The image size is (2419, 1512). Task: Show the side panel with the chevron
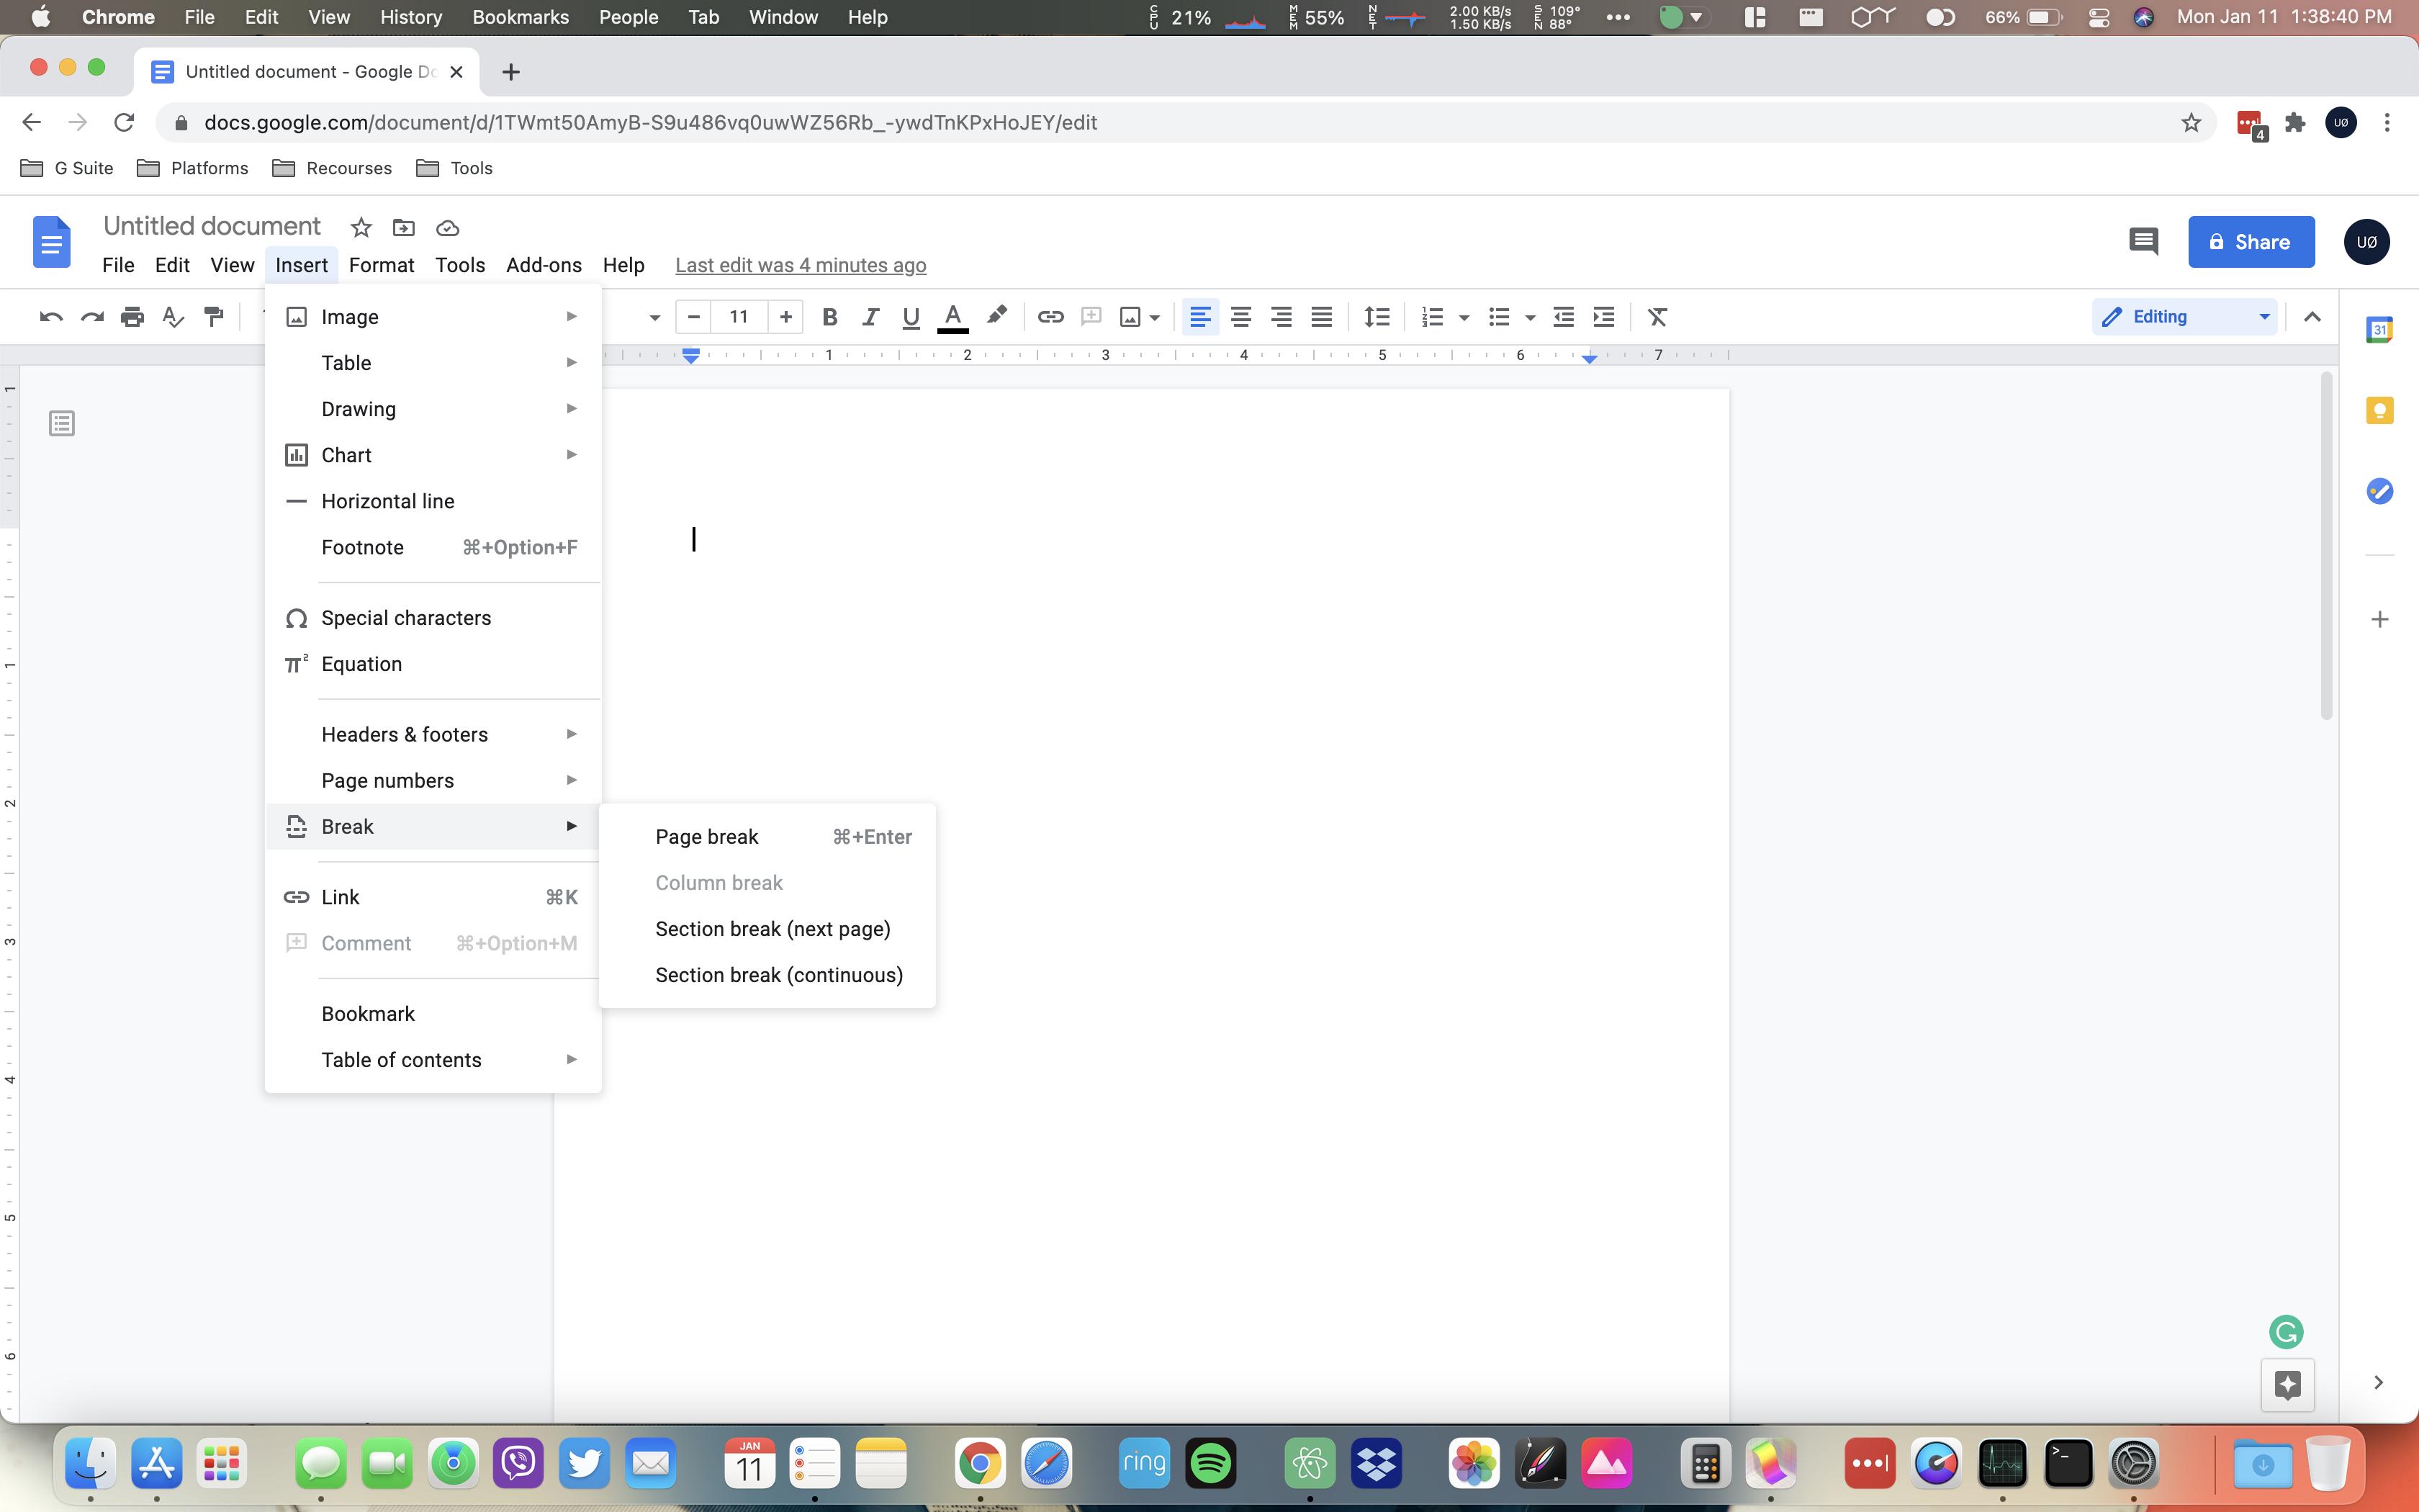2379,1383
